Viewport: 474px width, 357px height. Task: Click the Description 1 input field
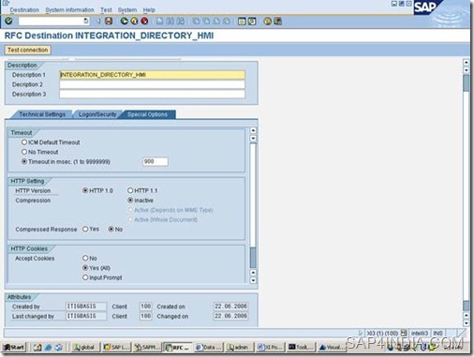point(152,75)
